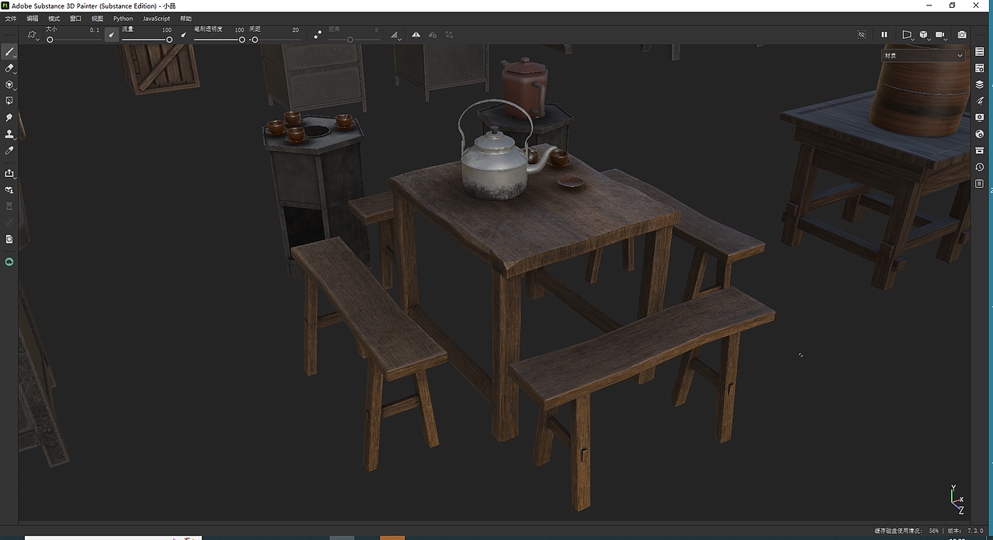Viewport: 993px width, 540px height.
Task: Open the Shader Settings sphere icon
Action: [x=980, y=134]
